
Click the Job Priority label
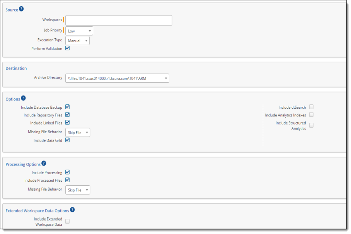point(53,30)
